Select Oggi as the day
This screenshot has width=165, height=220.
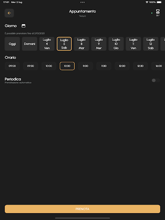(12, 44)
